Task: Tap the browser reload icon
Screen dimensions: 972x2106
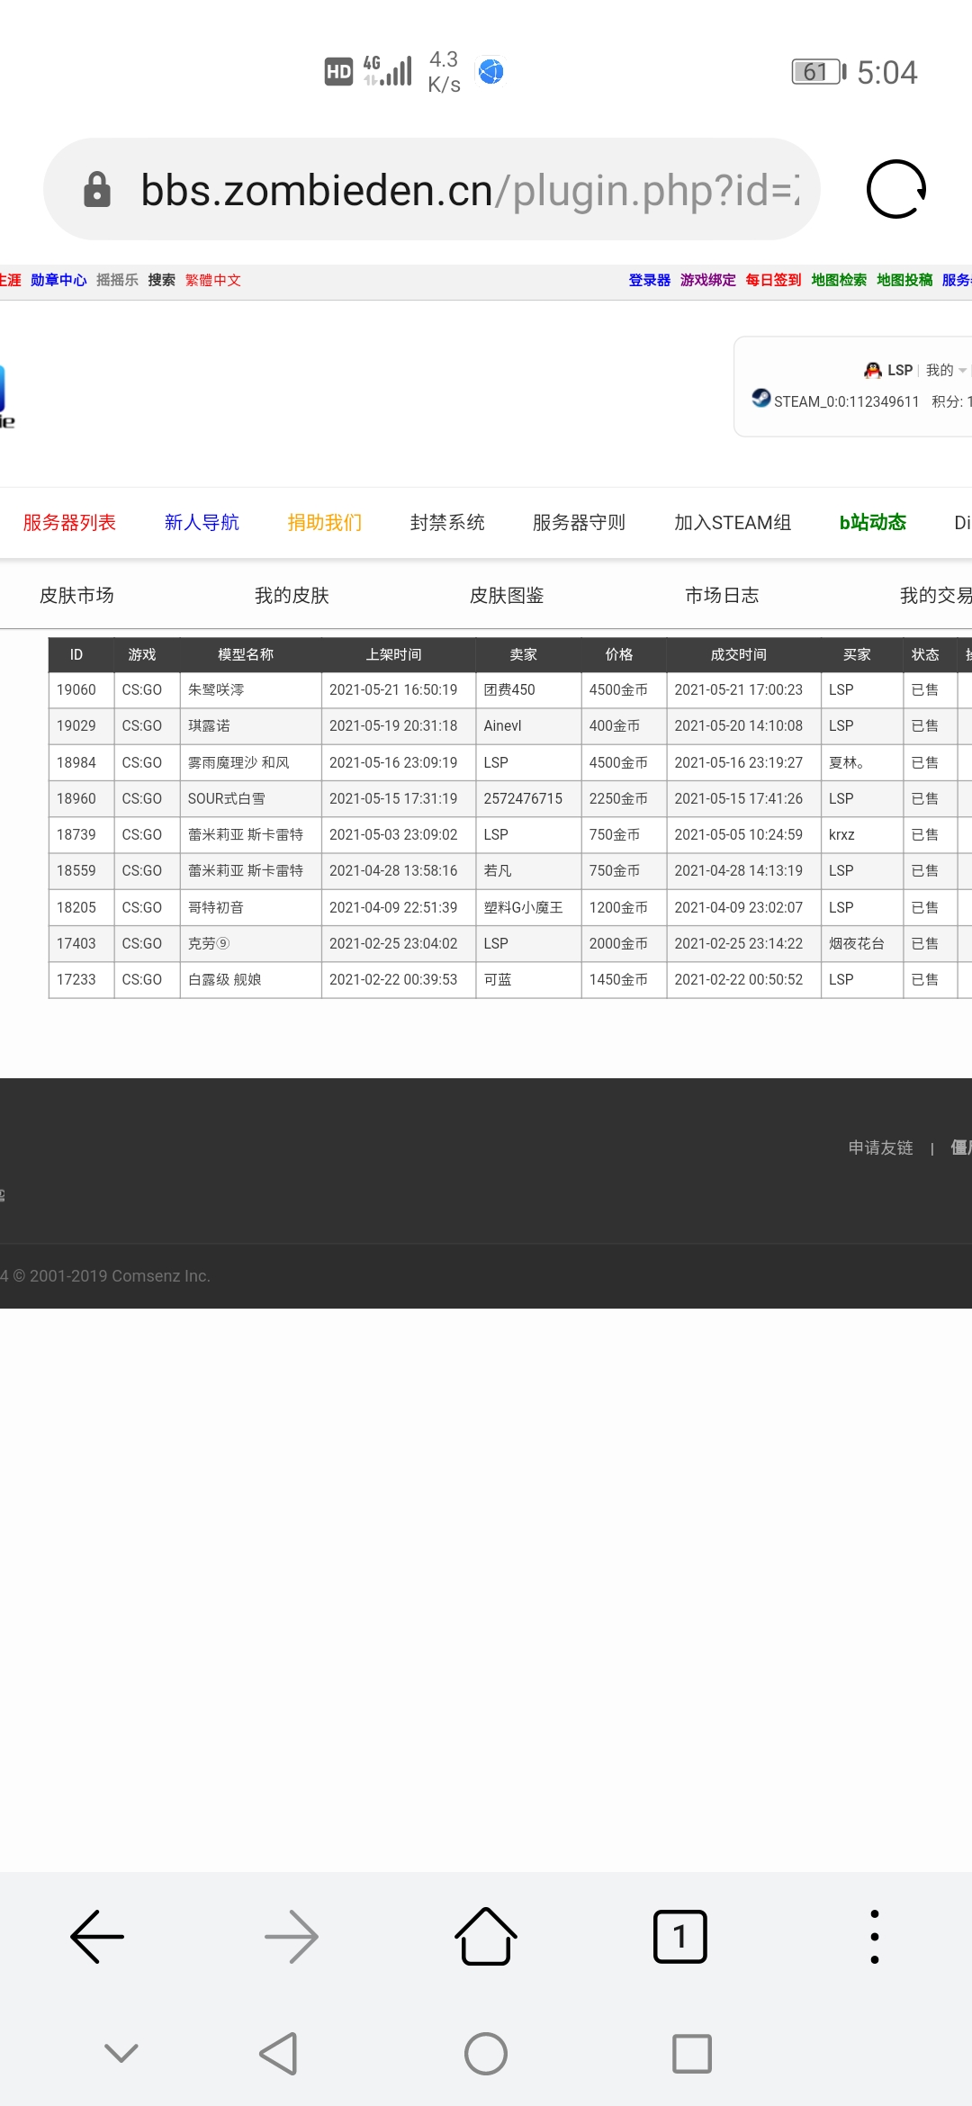Action: pyautogui.click(x=895, y=189)
